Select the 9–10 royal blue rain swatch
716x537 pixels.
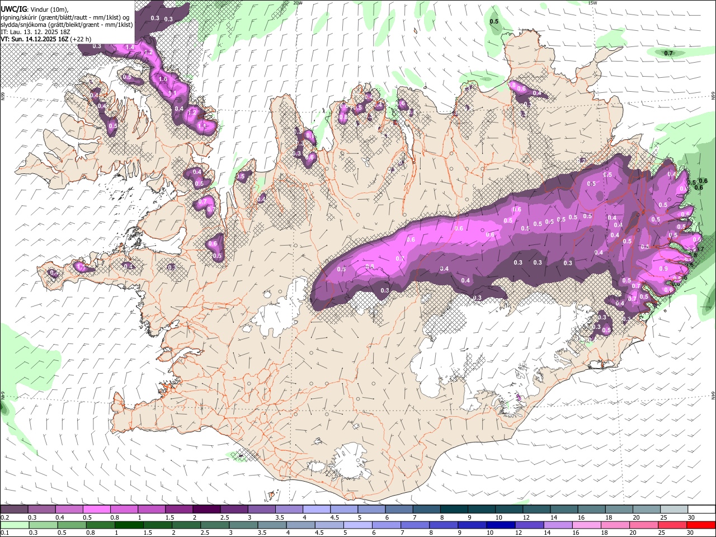click(x=472, y=525)
